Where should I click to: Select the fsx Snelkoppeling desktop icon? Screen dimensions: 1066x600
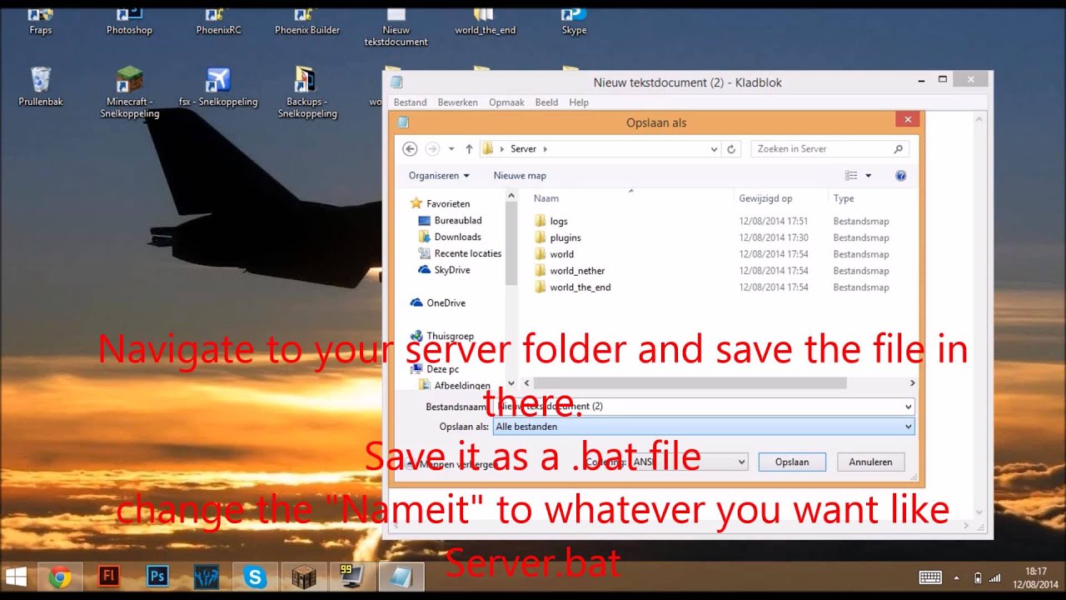218,87
